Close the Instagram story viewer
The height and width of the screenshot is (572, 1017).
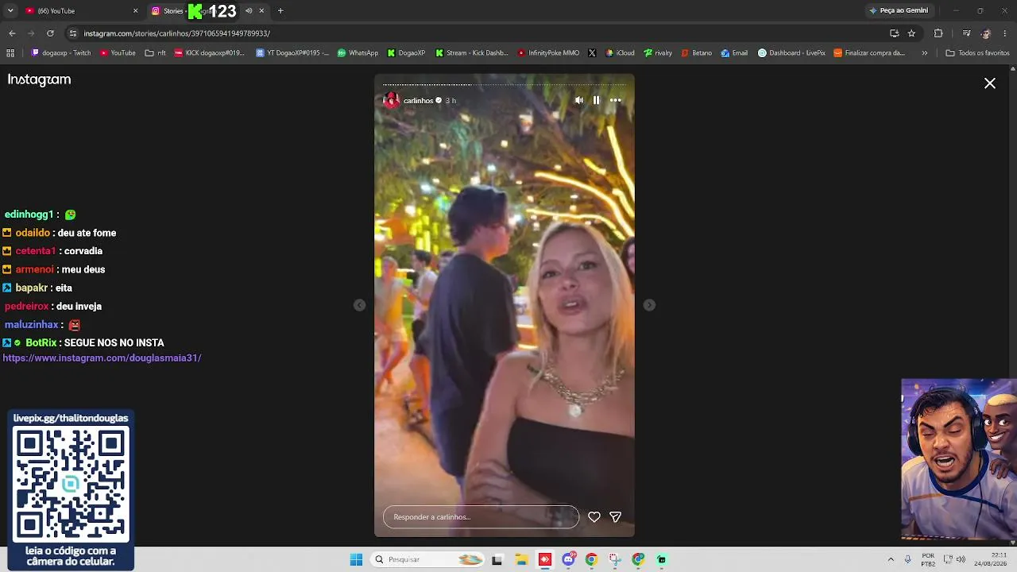click(990, 83)
